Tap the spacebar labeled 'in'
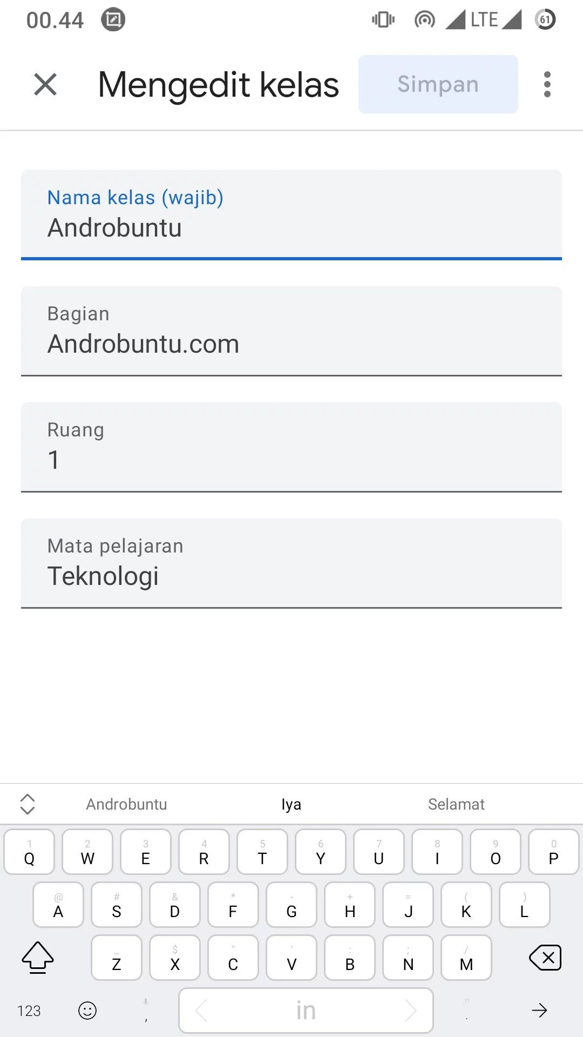Image resolution: width=583 pixels, height=1037 pixels. click(306, 1009)
